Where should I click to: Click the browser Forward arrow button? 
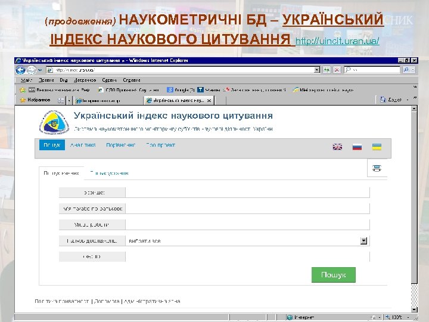click(31, 70)
